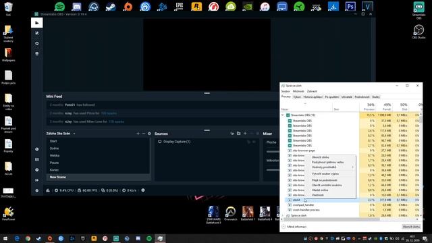
Task: Switch to Podrobnosti tab
Action: [x=362, y=97]
